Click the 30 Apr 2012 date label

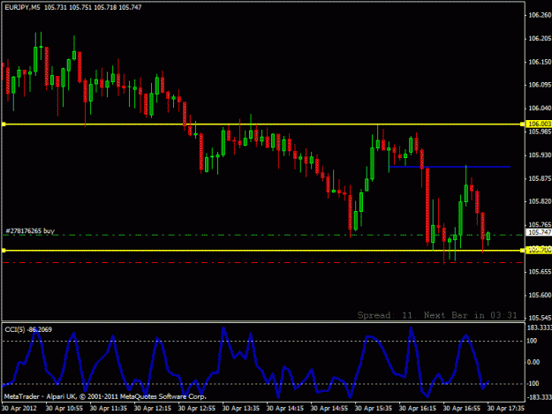(x=19, y=409)
